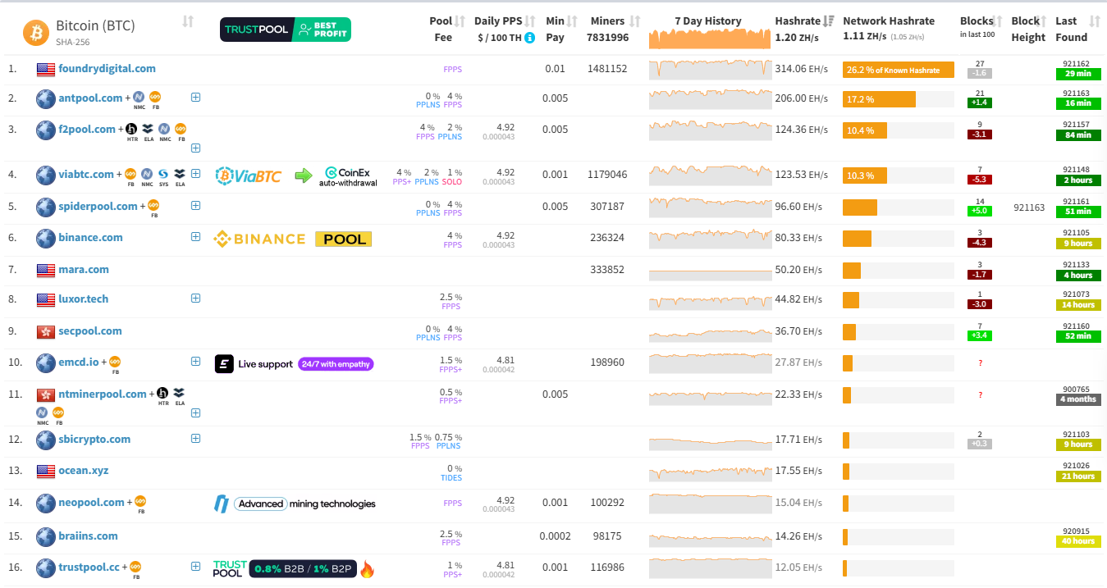The width and height of the screenshot is (1107, 588).
Task: Click the FB coin icon beside neopool.com
Action: tap(140, 502)
